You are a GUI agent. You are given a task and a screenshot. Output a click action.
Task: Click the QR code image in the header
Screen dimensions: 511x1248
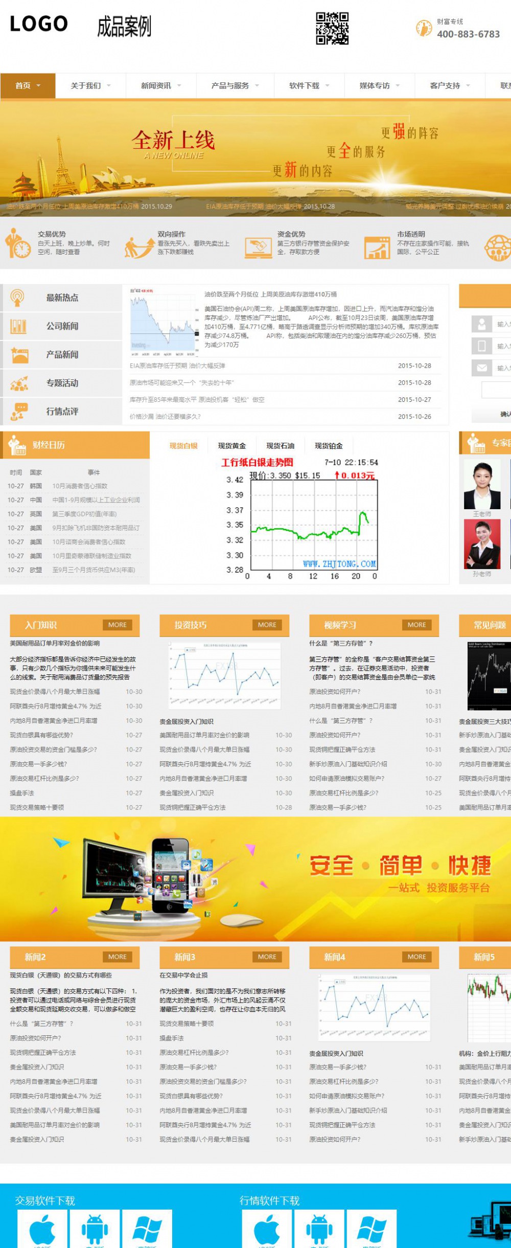(332, 28)
